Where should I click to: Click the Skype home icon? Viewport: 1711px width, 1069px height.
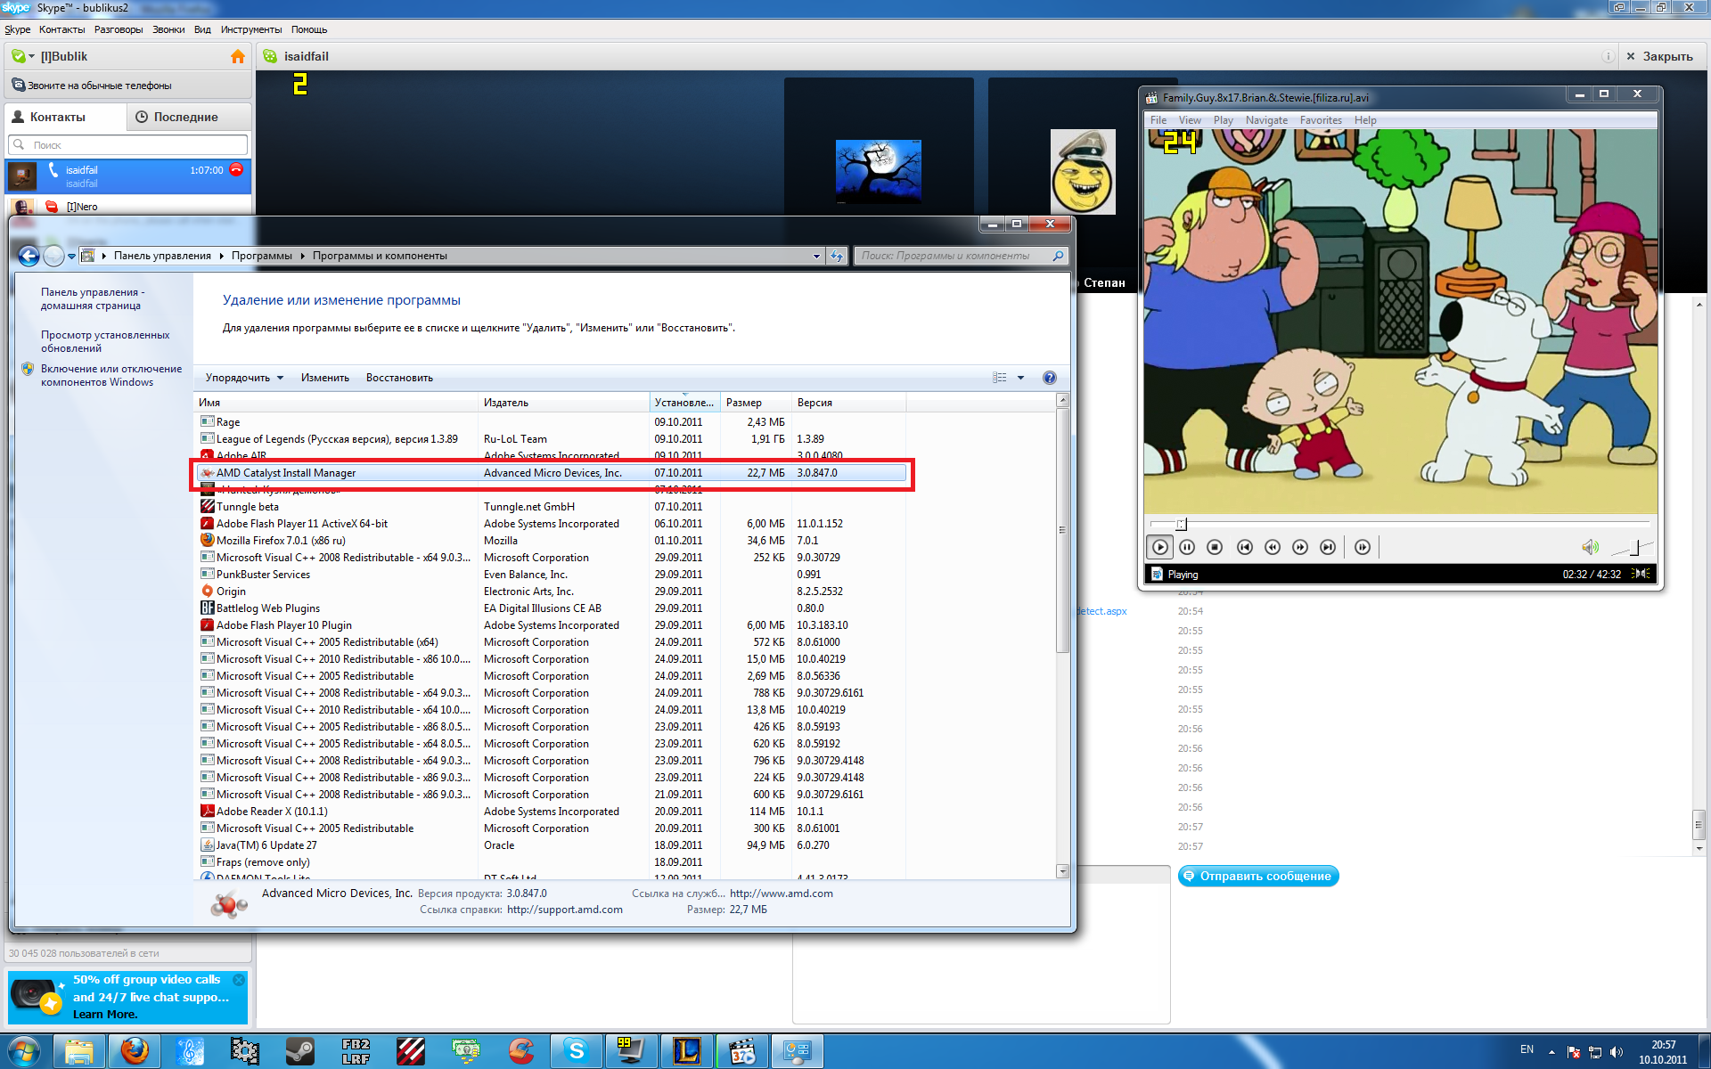point(238,56)
